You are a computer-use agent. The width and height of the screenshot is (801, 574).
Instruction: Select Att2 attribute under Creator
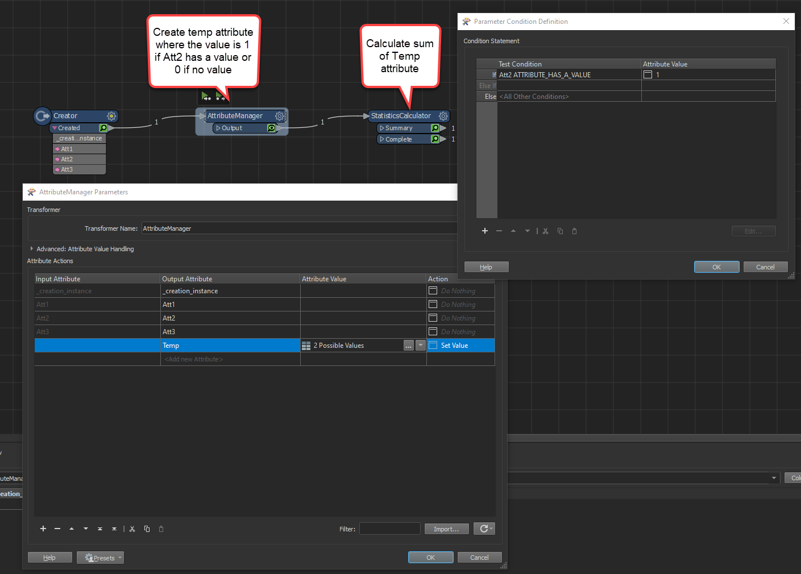[80, 159]
